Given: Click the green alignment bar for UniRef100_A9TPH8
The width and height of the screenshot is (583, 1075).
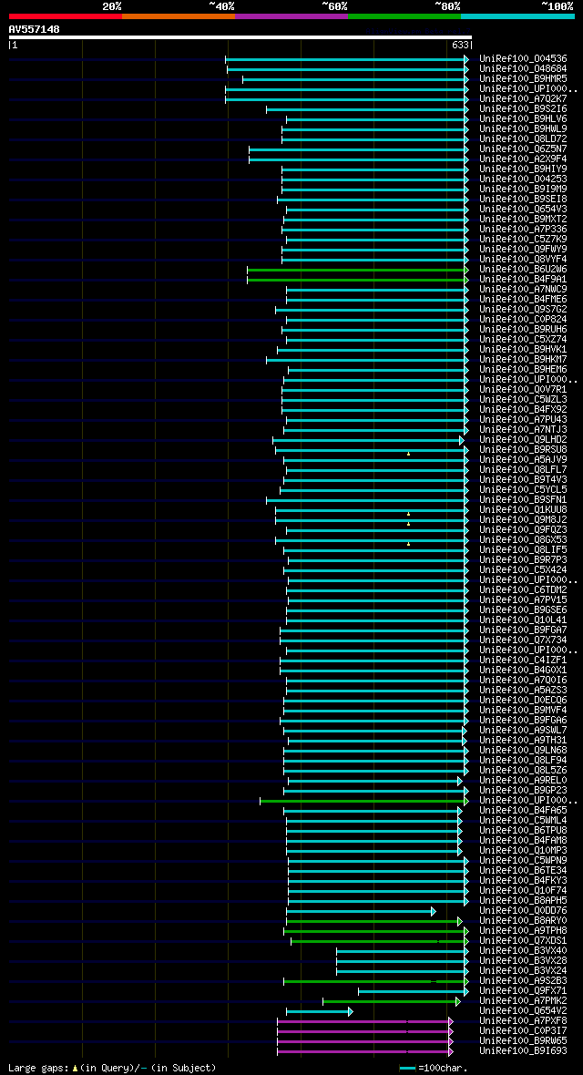Looking at the screenshot, I should click(x=376, y=931).
